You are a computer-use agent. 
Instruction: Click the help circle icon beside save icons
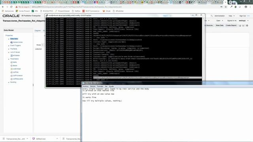pos(247,25)
